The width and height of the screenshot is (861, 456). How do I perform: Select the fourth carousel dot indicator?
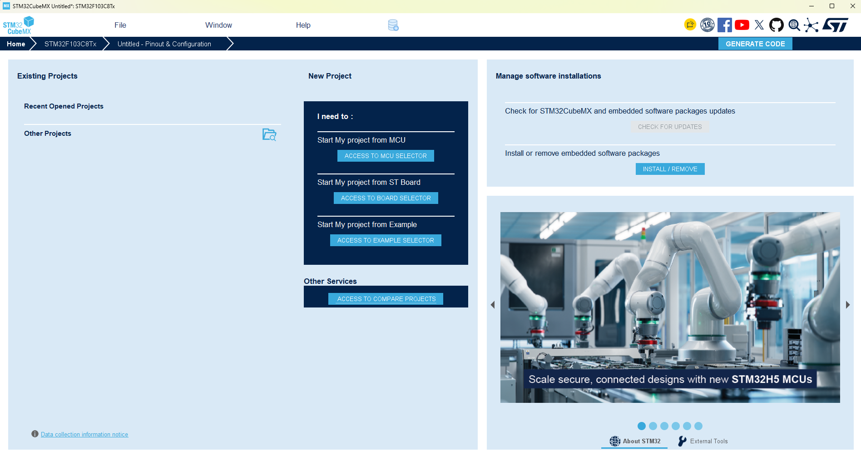pyautogui.click(x=676, y=426)
